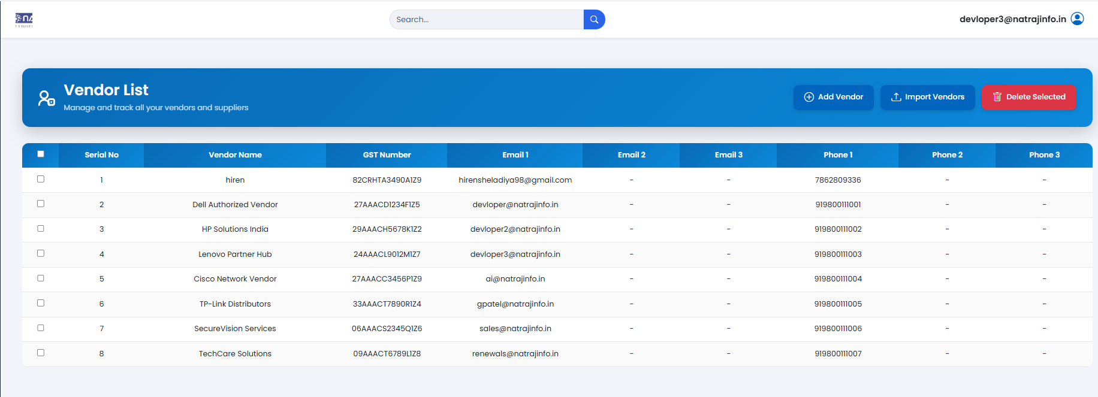Screen dimensions: 1098x397
Task: Click GST number 29AAACH5678K1Z2
Action: click(387, 229)
